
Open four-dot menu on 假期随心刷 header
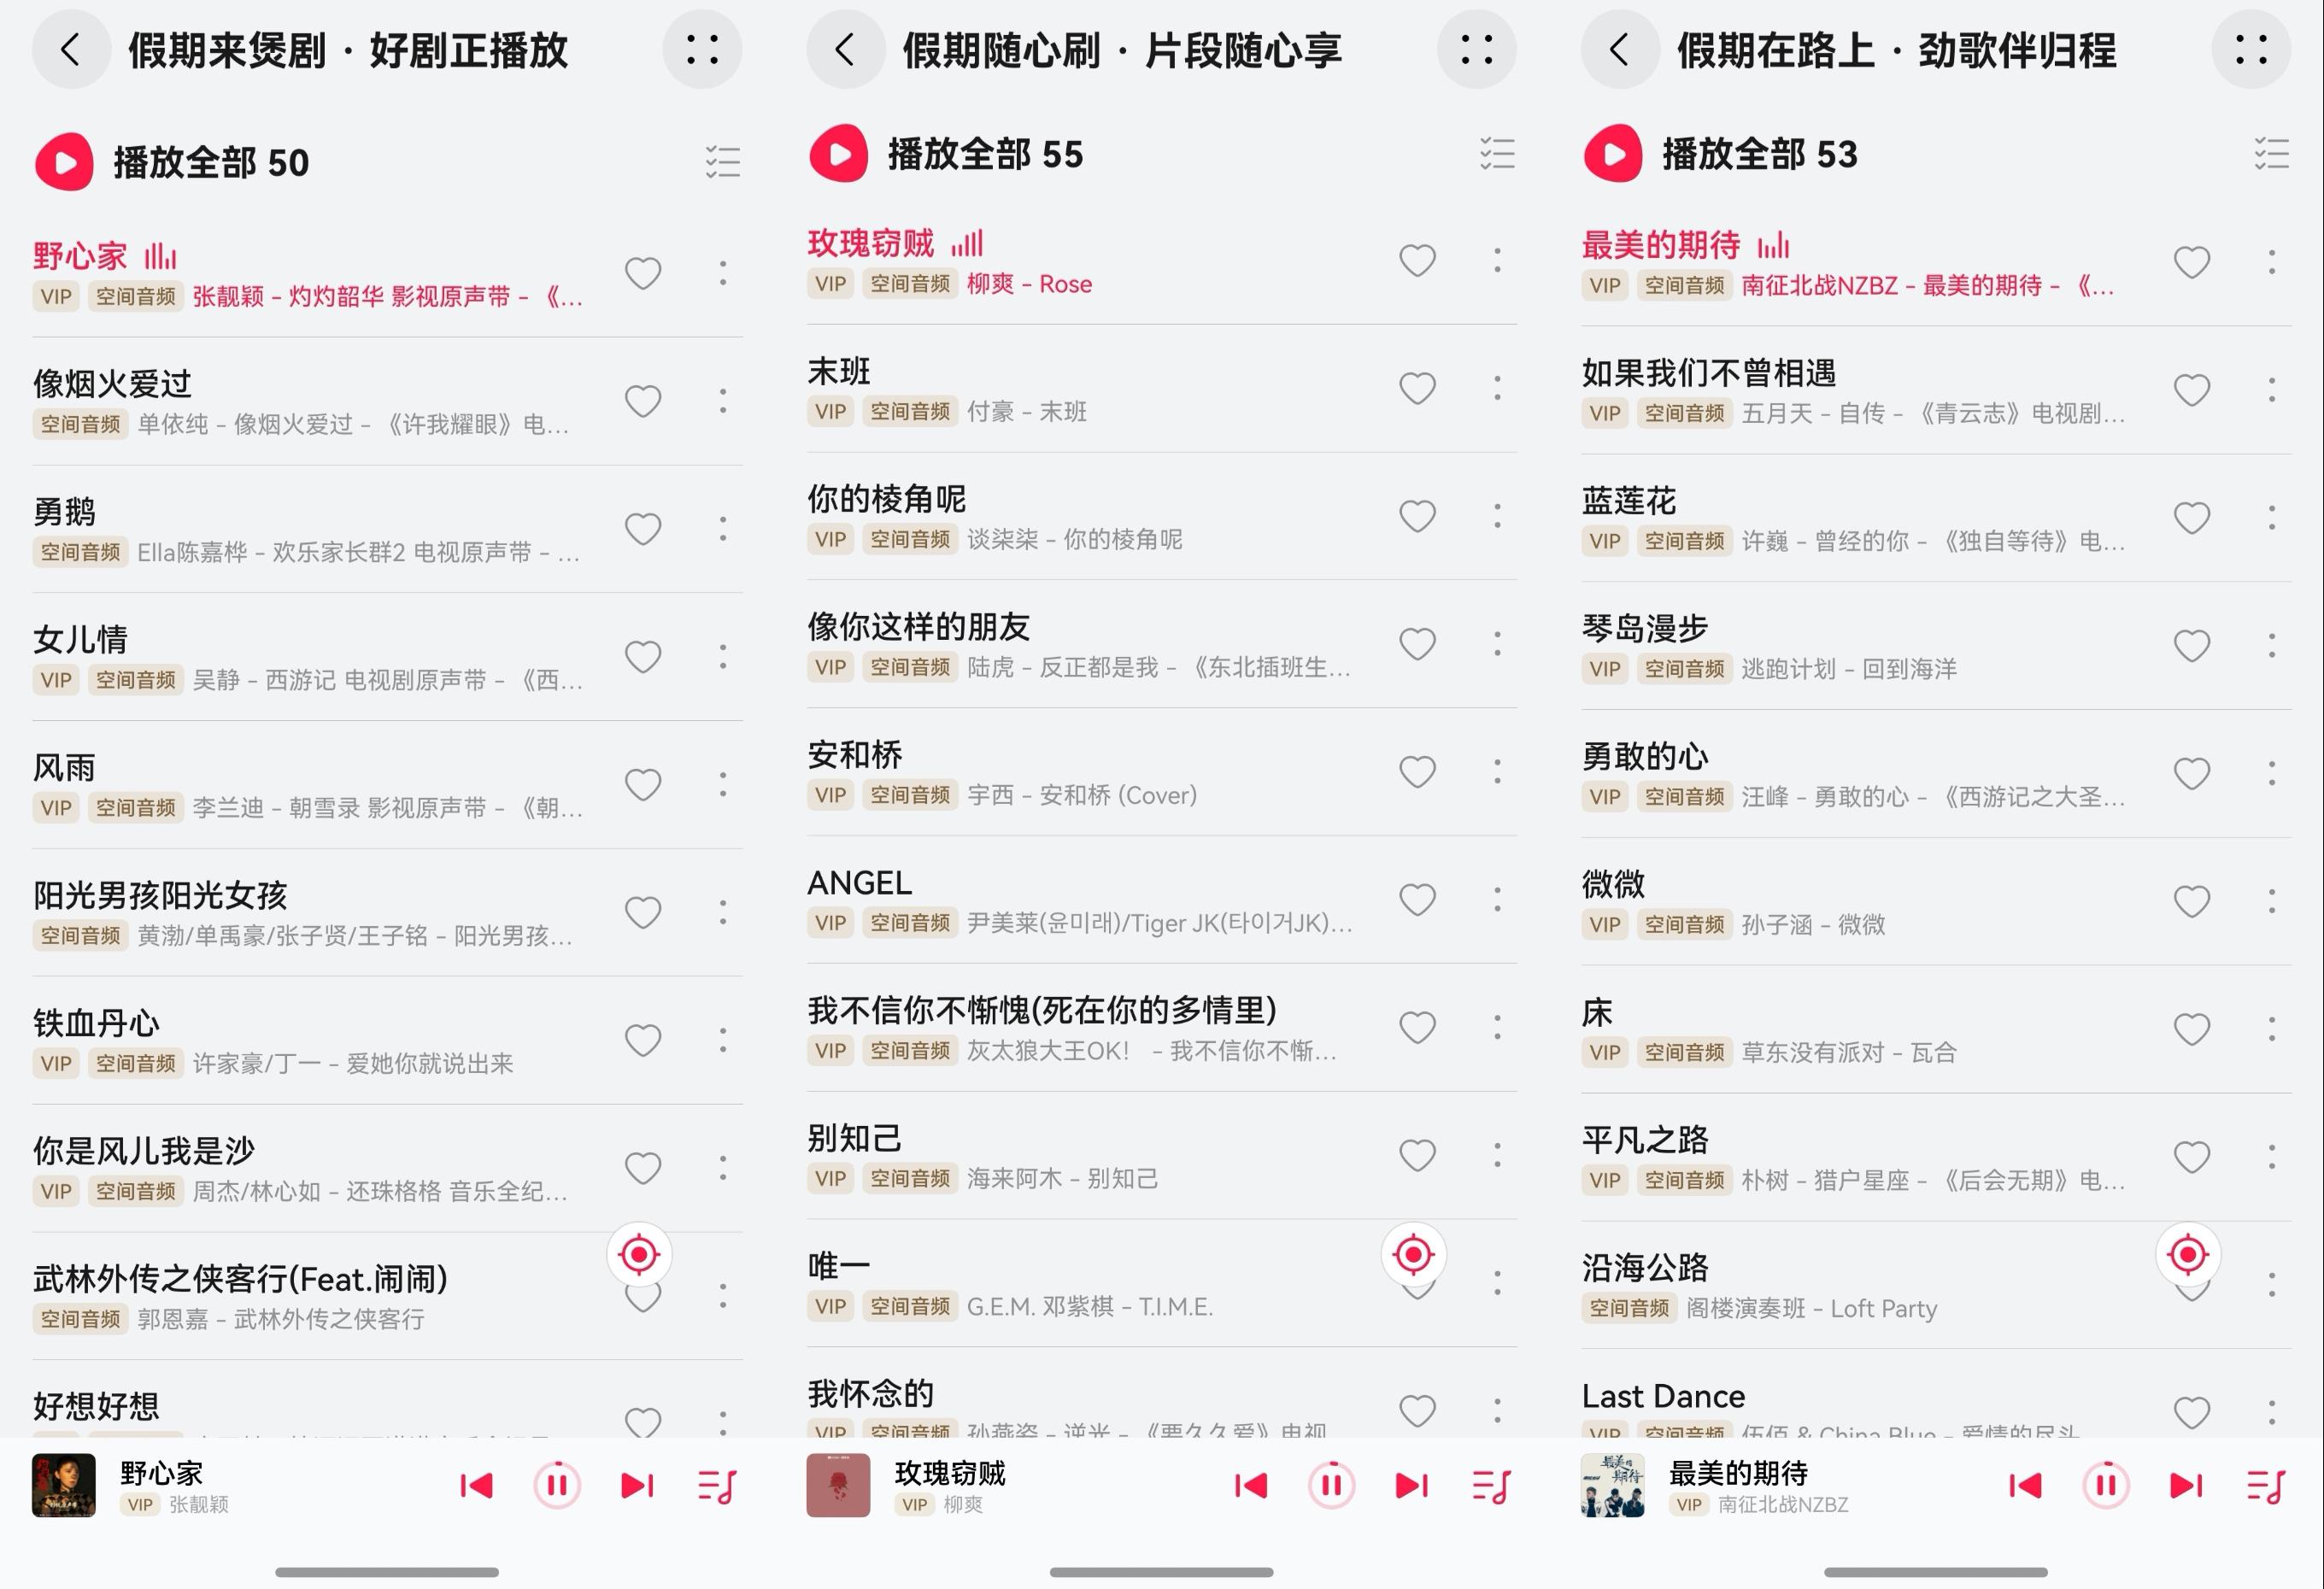1476,49
